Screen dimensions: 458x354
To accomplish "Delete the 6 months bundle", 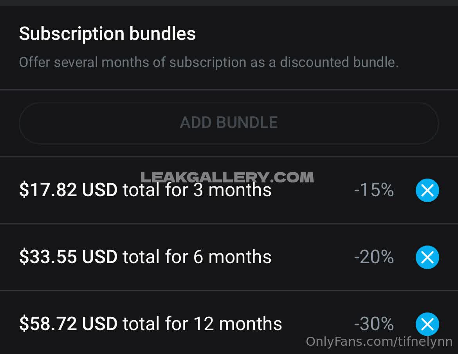I will (x=427, y=257).
